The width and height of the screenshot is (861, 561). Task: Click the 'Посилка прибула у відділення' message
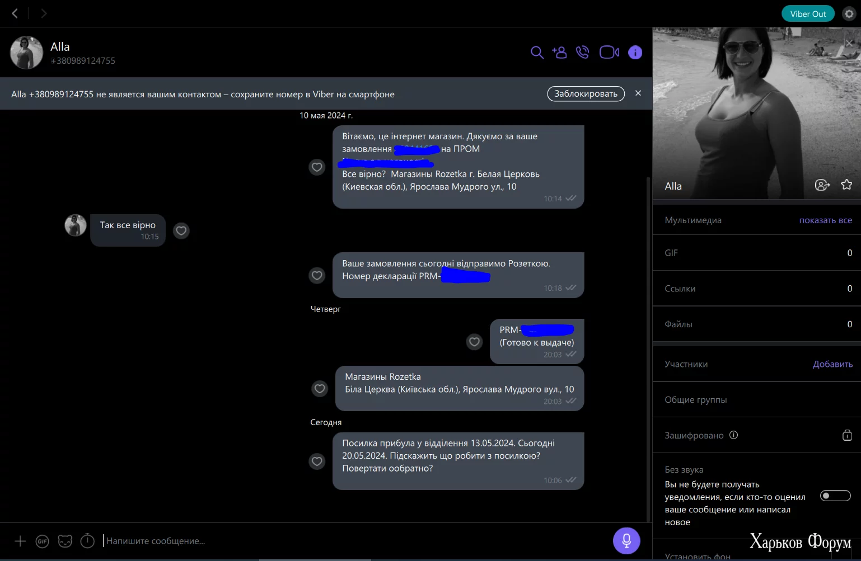point(458,461)
